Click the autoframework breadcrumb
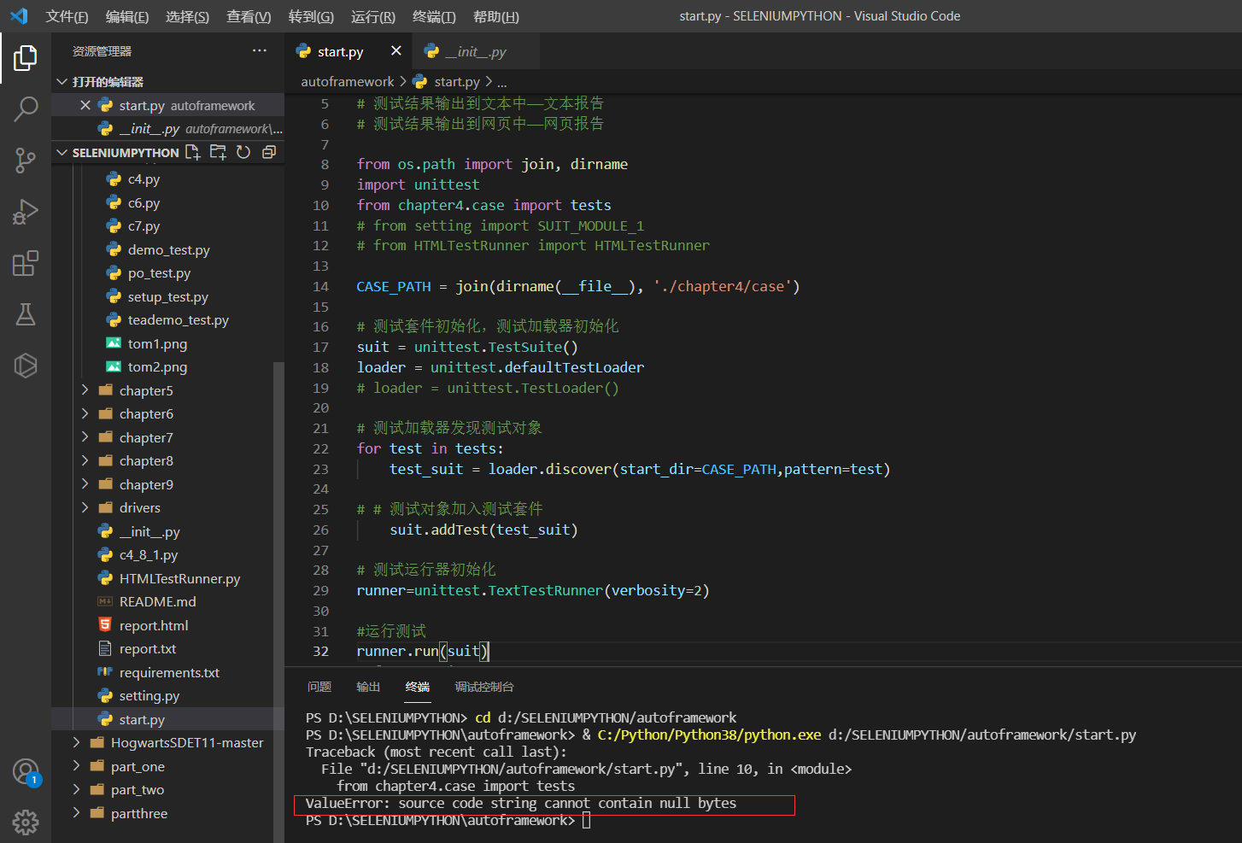 click(347, 81)
